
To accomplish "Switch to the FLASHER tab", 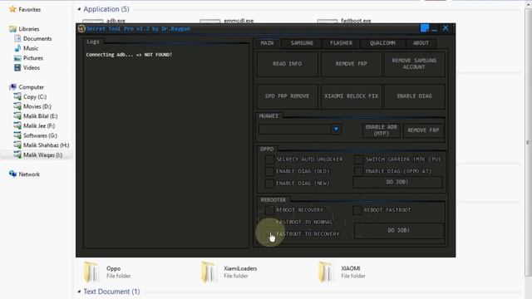I will click(341, 43).
